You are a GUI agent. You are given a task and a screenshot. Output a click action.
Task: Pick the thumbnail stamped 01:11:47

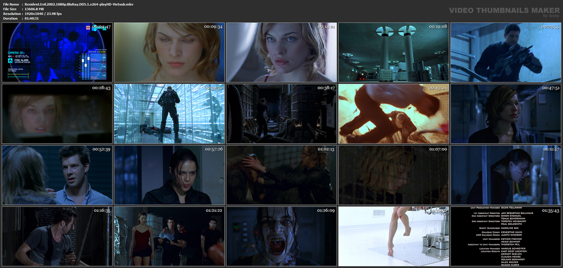coord(506,175)
